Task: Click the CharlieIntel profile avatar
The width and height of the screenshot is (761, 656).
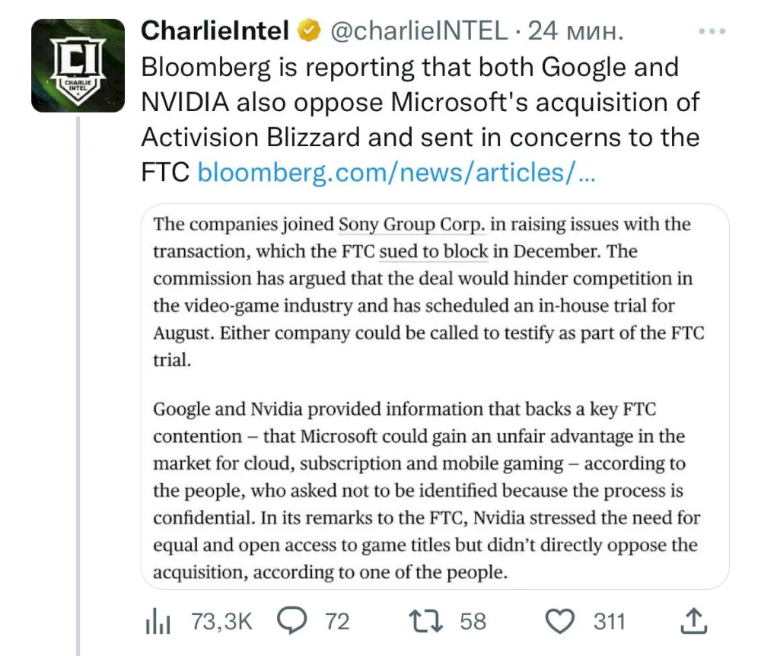Action: [x=78, y=65]
